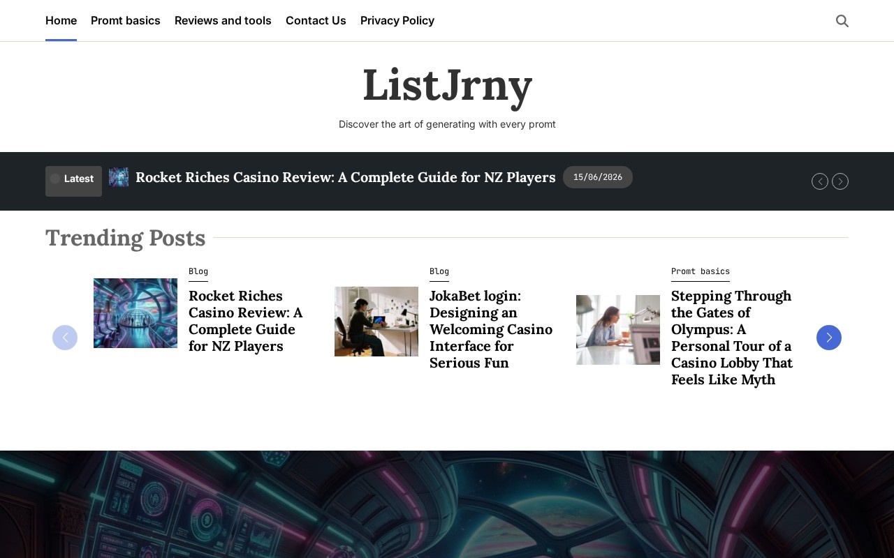Click the ListJrny site title

447,86
